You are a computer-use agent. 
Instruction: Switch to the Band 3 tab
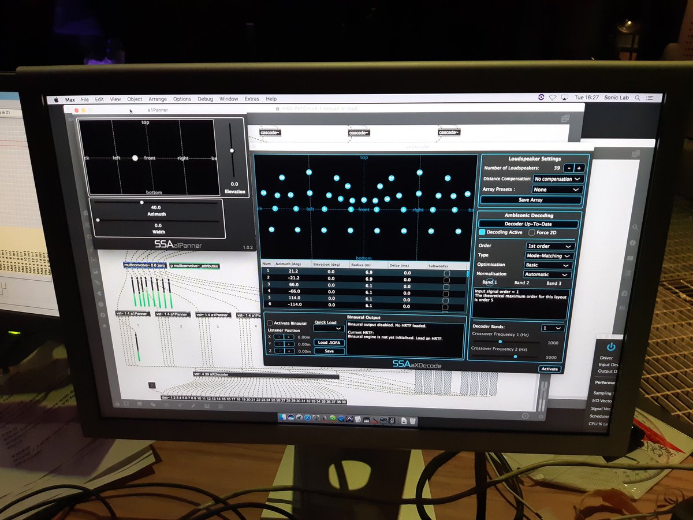click(x=553, y=283)
